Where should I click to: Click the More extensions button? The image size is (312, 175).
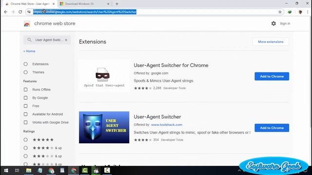271,42
